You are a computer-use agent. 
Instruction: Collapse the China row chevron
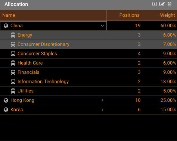tap(102, 26)
